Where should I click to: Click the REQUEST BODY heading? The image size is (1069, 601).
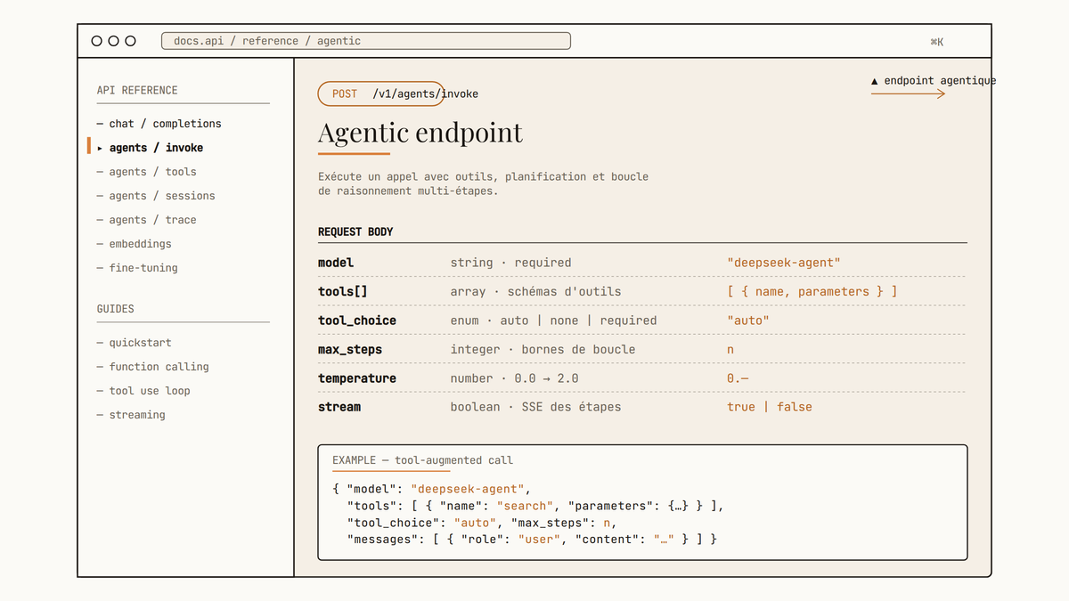(355, 232)
